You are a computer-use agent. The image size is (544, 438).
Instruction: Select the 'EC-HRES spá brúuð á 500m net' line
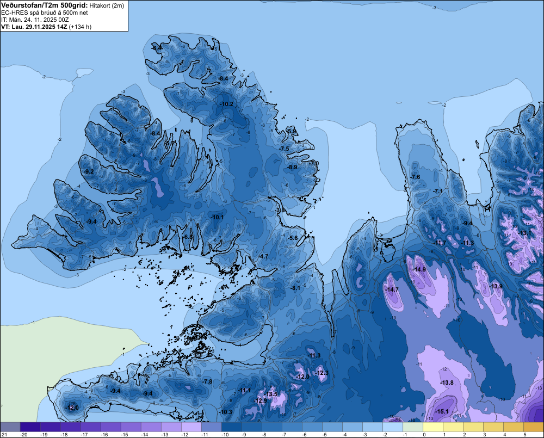point(44,13)
